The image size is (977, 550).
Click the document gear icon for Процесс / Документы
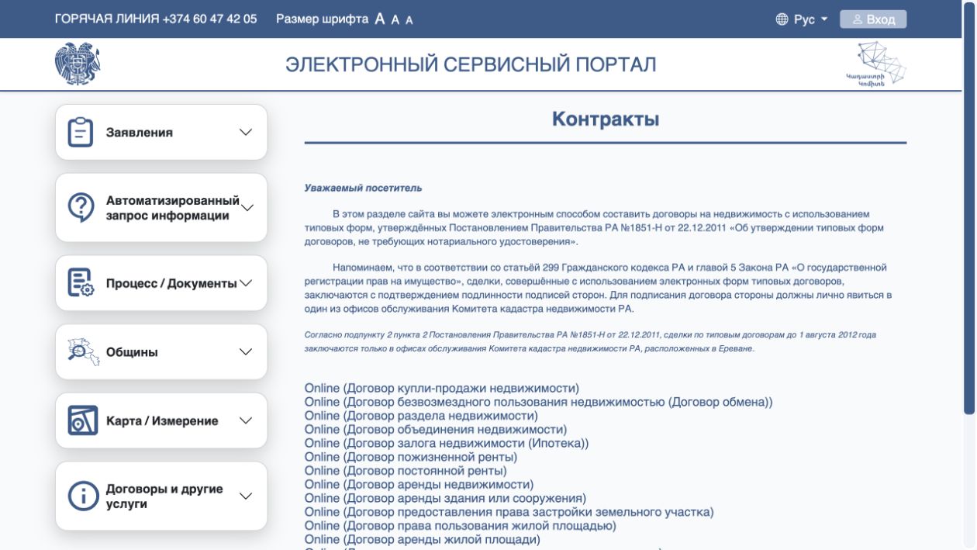click(x=81, y=283)
